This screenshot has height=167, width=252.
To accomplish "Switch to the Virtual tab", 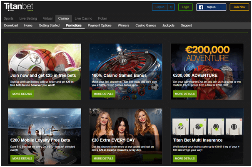I will (47, 18).
